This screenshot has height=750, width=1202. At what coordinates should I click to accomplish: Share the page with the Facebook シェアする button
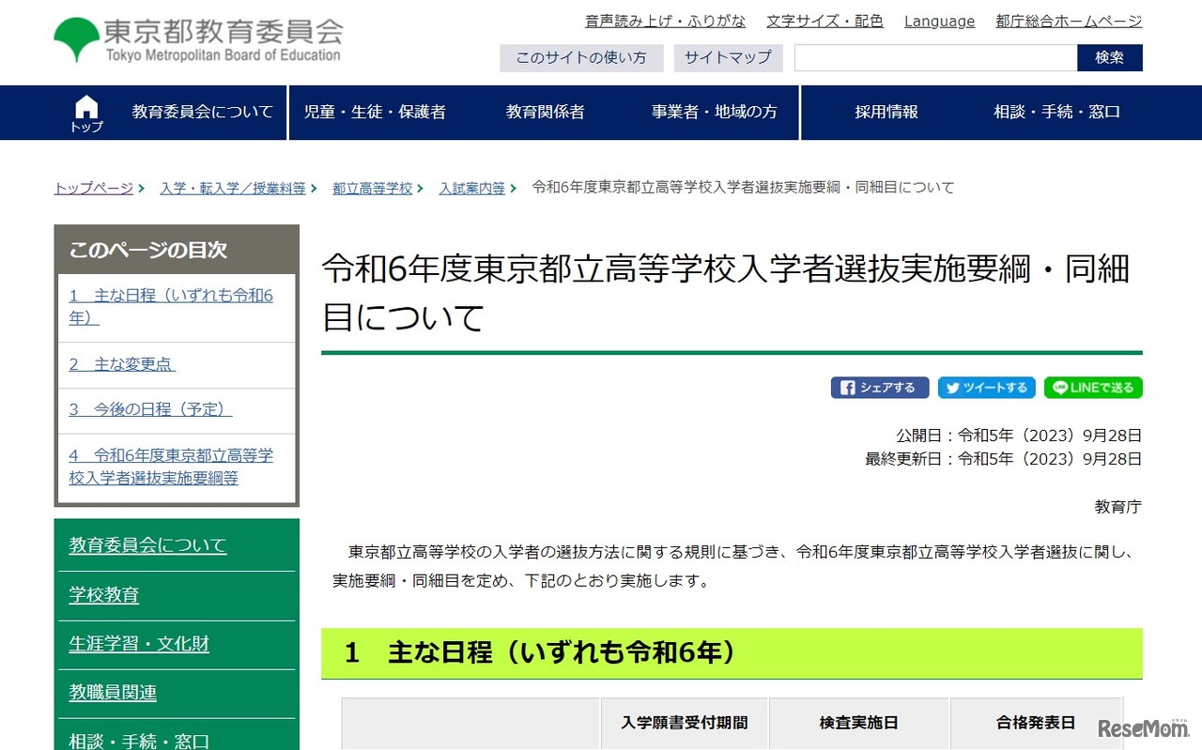point(879,387)
